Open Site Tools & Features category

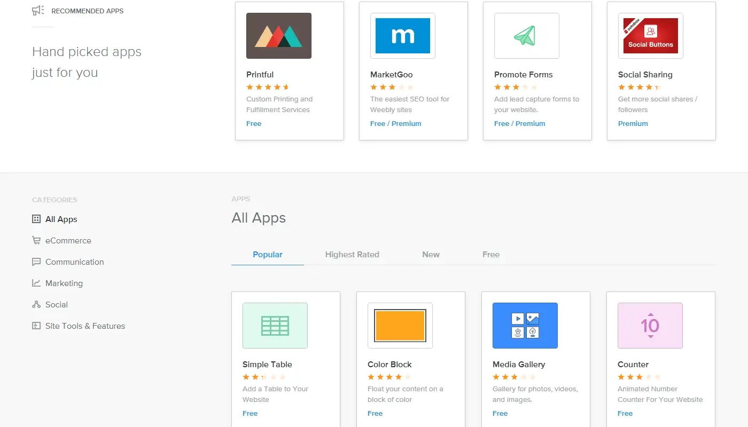85,326
